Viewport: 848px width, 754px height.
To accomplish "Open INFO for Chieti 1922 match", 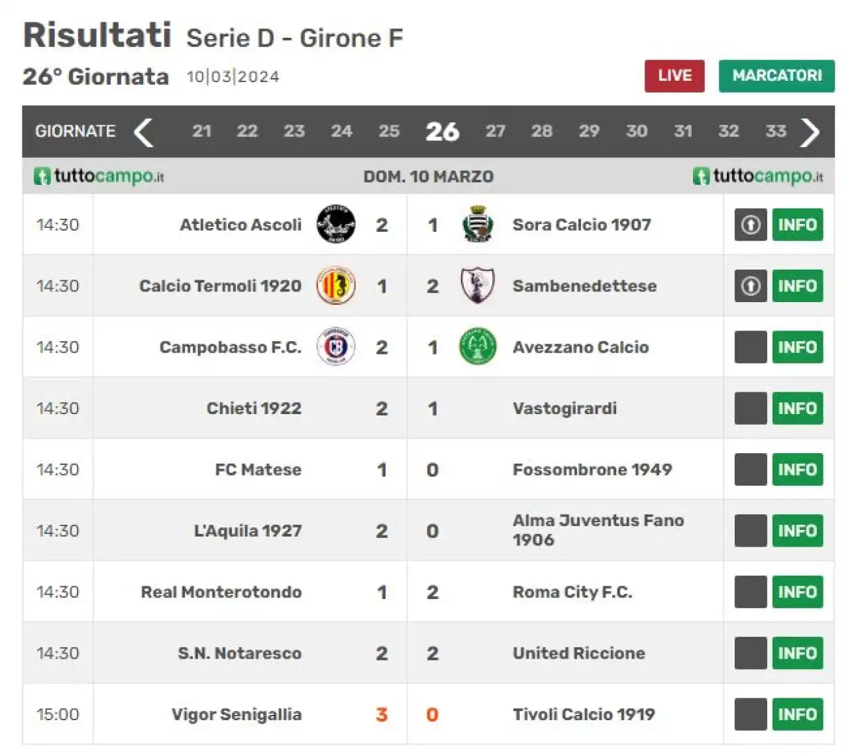I will click(x=798, y=408).
